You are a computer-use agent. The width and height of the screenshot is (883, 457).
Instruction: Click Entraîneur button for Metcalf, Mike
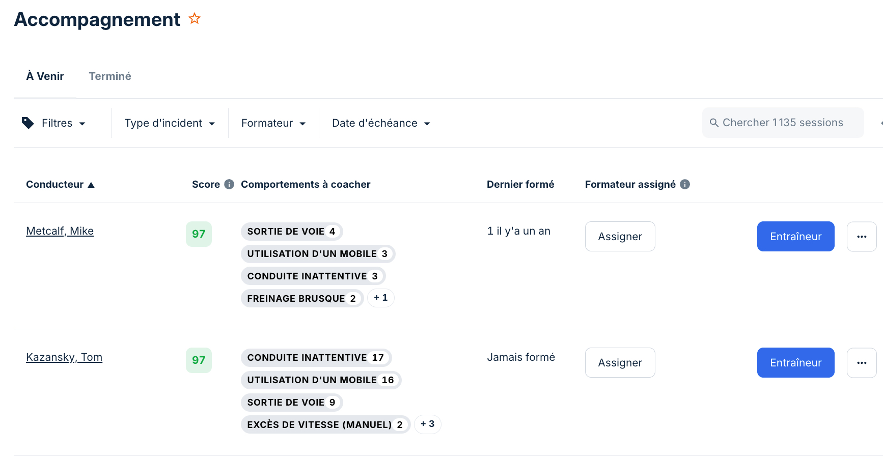coord(795,236)
